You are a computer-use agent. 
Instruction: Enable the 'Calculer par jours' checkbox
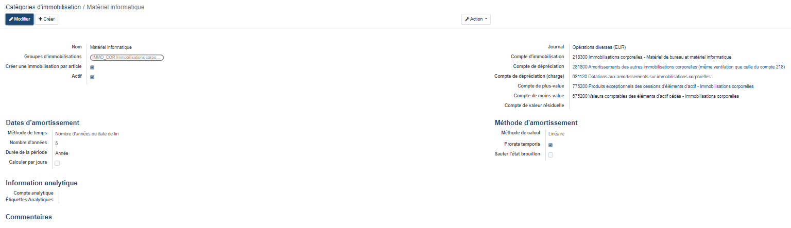click(x=57, y=163)
